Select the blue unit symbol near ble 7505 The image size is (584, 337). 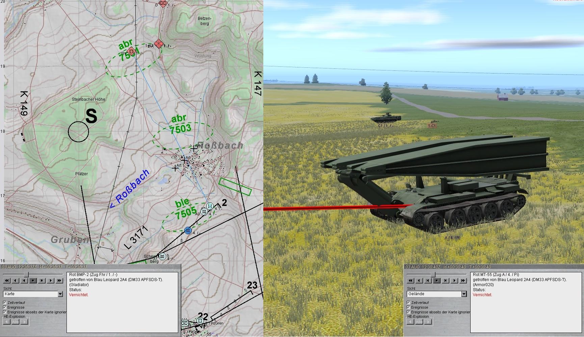tap(188, 231)
